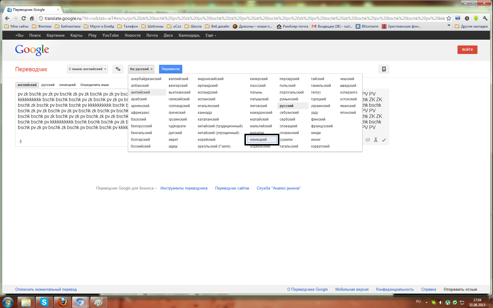This screenshot has width=493, height=308.
Task: Open the 'Фэнтези' bookmarks folder
Action: point(42,26)
